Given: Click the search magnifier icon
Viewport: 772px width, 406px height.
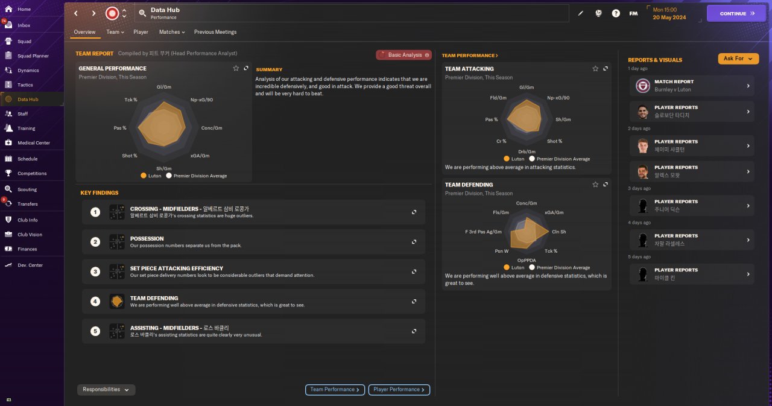Looking at the screenshot, I should tap(142, 13).
